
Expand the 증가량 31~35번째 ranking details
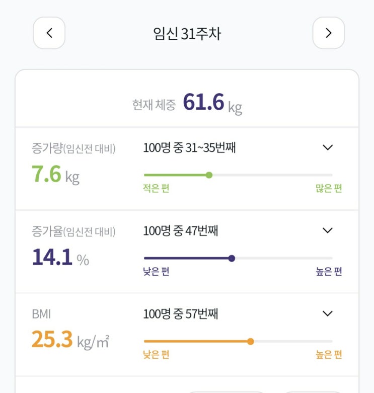point(328,147)
